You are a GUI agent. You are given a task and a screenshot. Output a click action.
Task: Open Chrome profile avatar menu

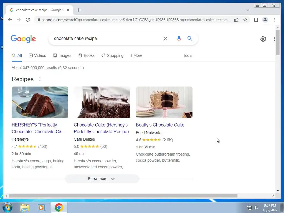pyautogui.click(x=265, y=20)
